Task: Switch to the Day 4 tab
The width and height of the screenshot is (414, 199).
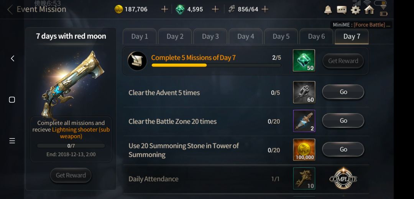Action: 246,36
